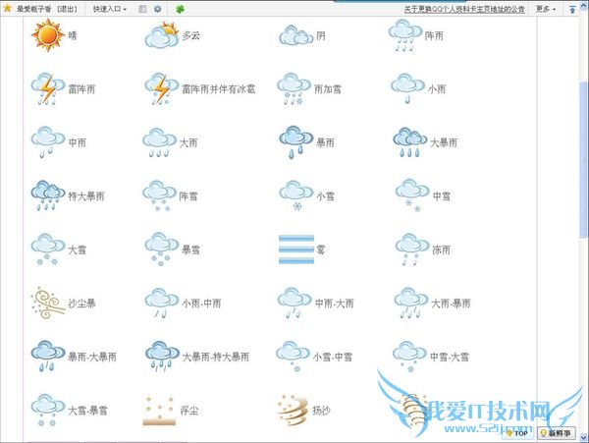Click the [退出] logout link

67,9
